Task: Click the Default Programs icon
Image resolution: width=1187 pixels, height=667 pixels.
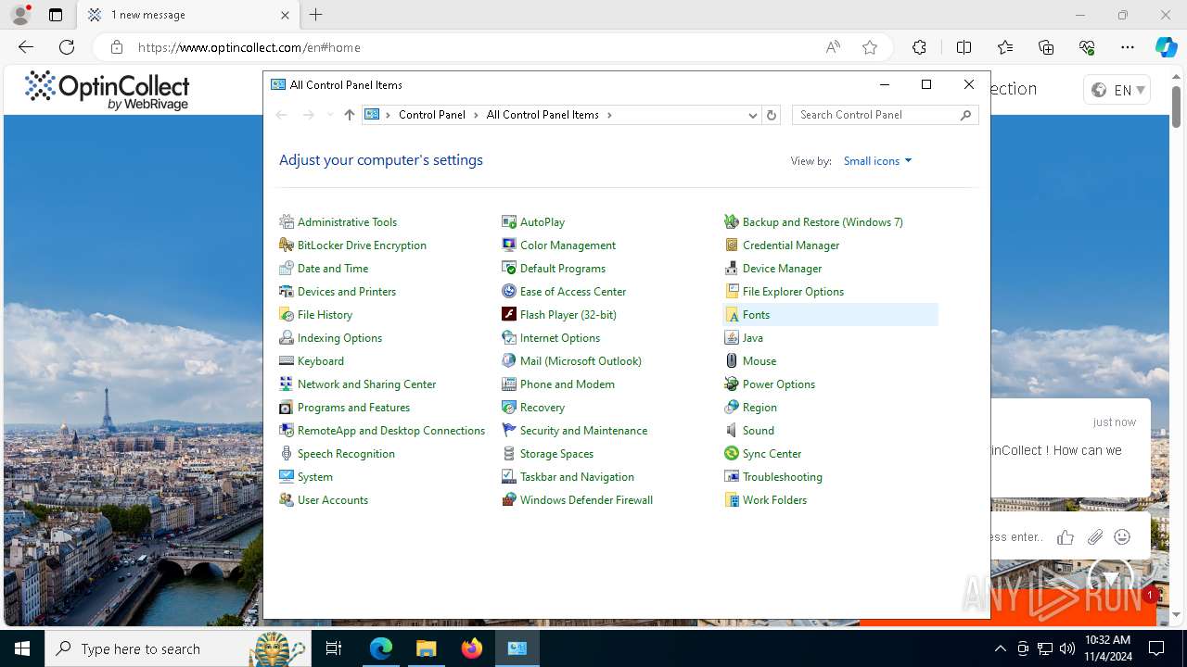Action: coord(509,269)
